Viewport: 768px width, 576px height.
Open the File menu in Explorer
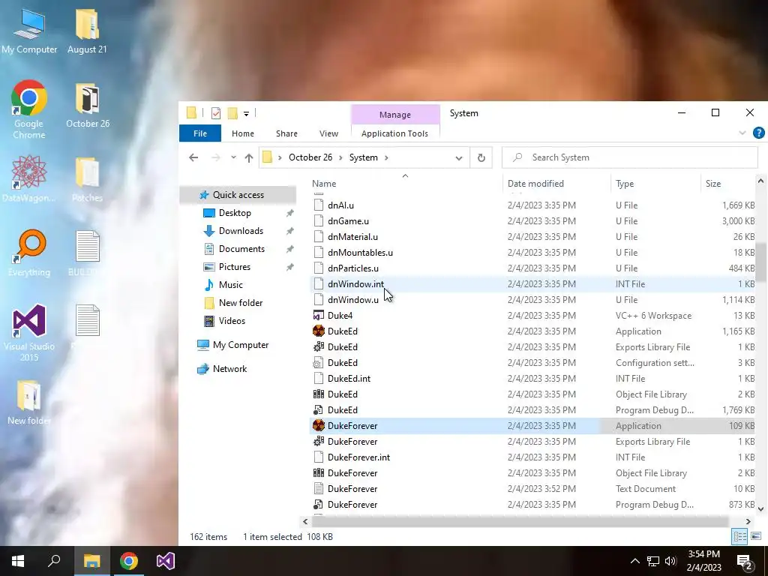click(199, 133)
